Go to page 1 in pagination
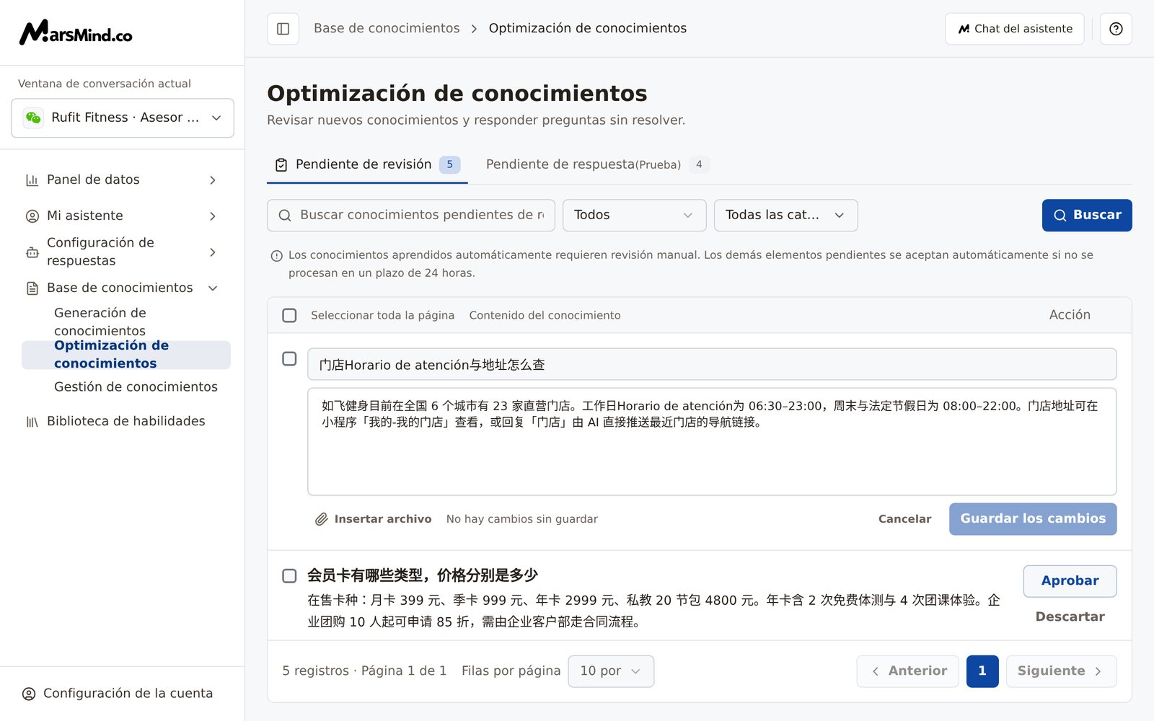 click(x=982, y=671)
